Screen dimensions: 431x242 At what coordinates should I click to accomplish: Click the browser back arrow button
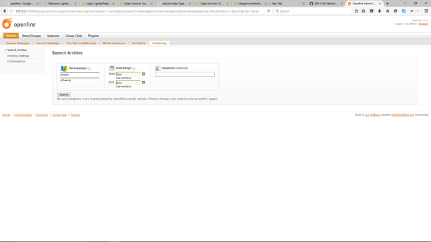tap(4, 11)
